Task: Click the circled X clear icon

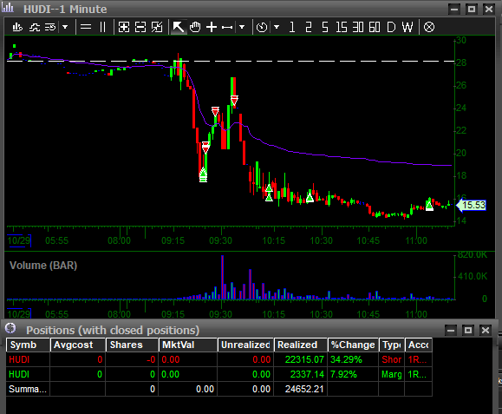Action: tap(429, 27)
